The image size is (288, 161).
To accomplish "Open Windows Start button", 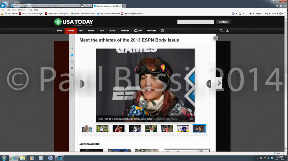I will (x=4, y=158).
